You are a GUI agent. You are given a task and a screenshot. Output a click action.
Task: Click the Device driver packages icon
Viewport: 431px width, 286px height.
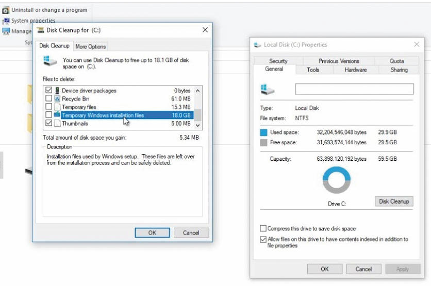tap(57, 90)
